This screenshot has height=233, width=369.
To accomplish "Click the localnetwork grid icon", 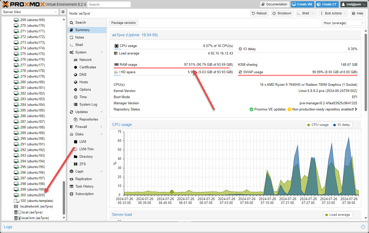I will tap(16, 207).
